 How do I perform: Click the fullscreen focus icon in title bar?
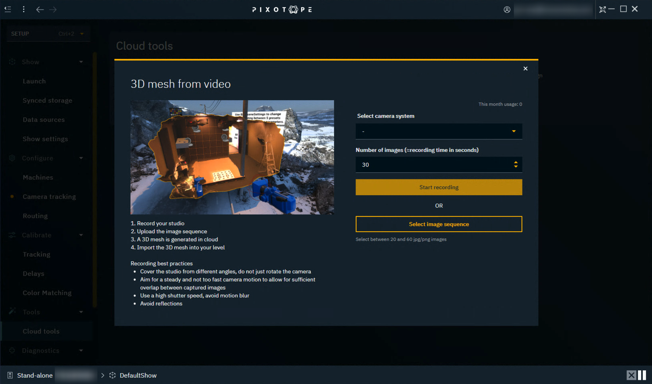click(x=602, y=10)
